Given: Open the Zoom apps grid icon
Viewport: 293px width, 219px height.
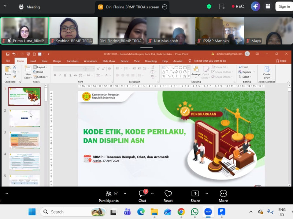Looking at the screenshot, I should click(x=268, y=7).
